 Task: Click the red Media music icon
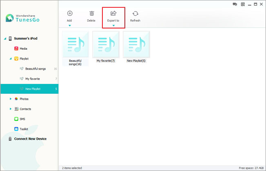pos(16,48)
